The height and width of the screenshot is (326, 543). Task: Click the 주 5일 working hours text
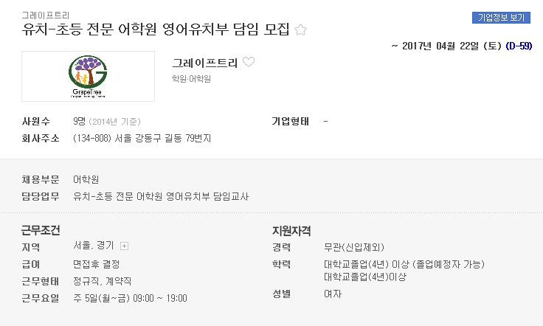[x=130, y=298]
